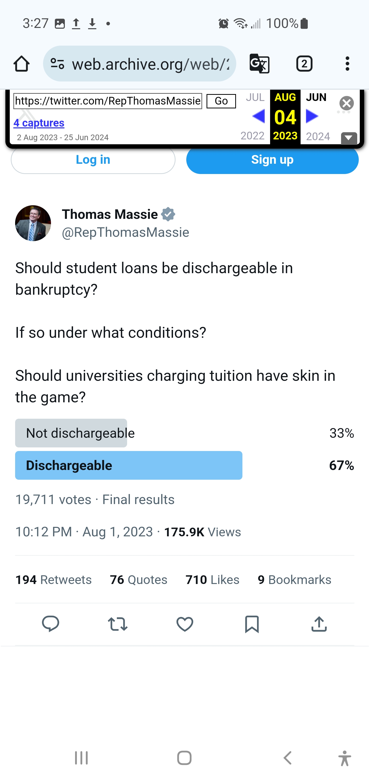Viewport: 369px width, 779px height.
Task: Open the tab switcher showing 2 tabs
Action: [x=304, y=64]
